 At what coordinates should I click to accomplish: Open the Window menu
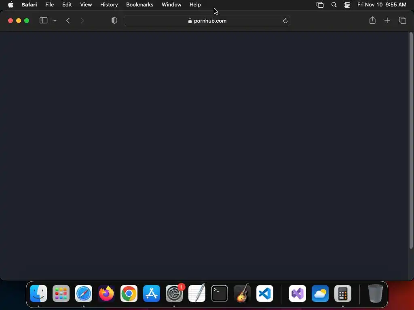171,4
